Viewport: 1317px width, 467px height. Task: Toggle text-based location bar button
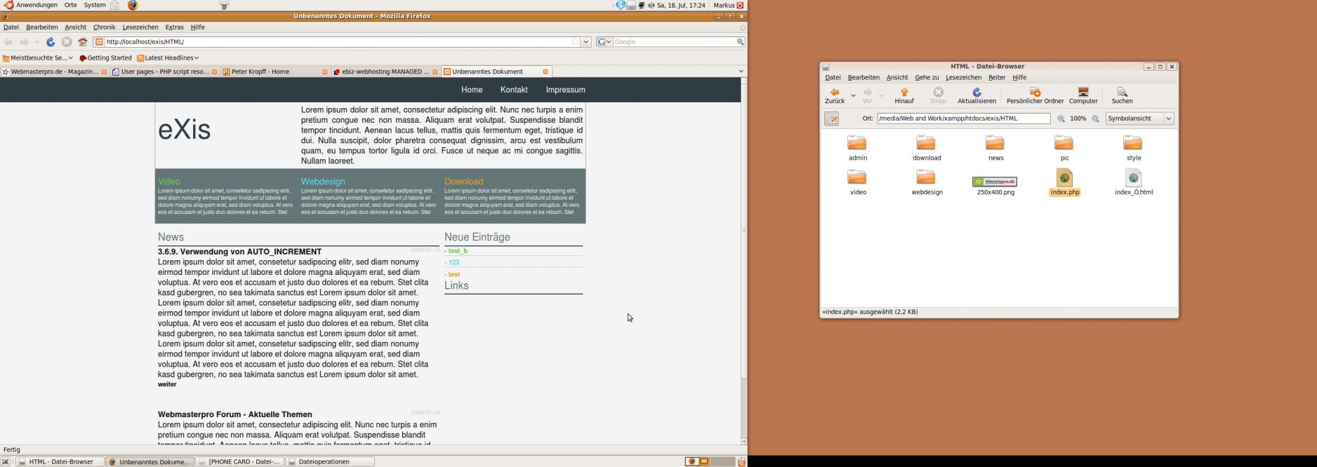click(x=832, y=119)
